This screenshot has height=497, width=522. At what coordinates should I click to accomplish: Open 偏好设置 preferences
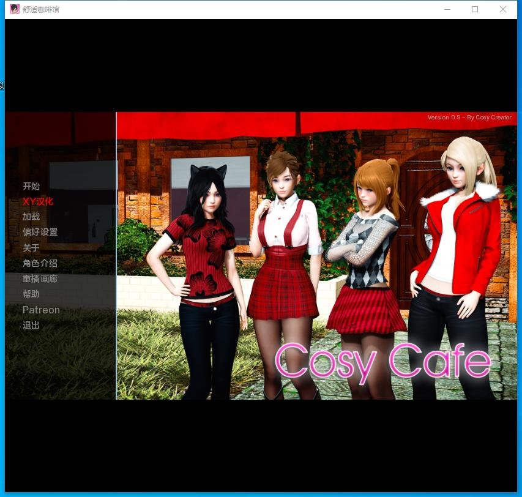point(40,232)
